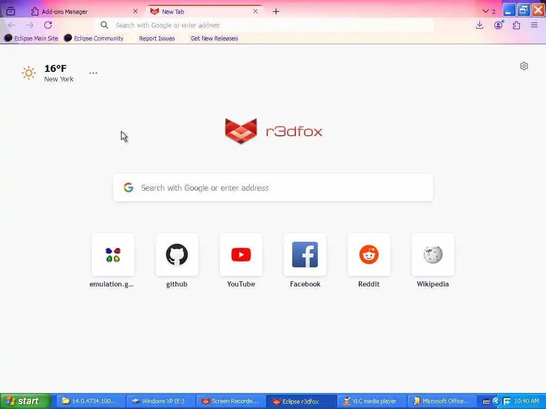Switch to Windows XP (E:) taskbar item
This screenshot has width=546, height=409.
tap(160, 402)
